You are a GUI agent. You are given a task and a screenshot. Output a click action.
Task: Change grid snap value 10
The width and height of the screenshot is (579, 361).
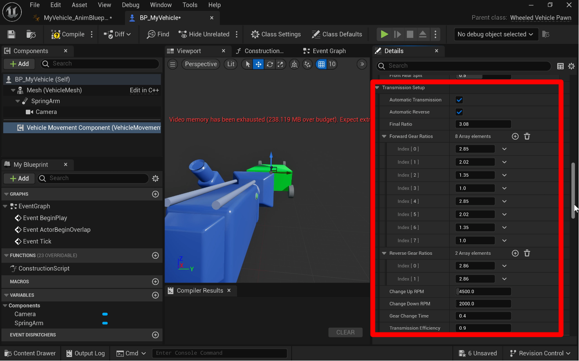tap(332, 64)
